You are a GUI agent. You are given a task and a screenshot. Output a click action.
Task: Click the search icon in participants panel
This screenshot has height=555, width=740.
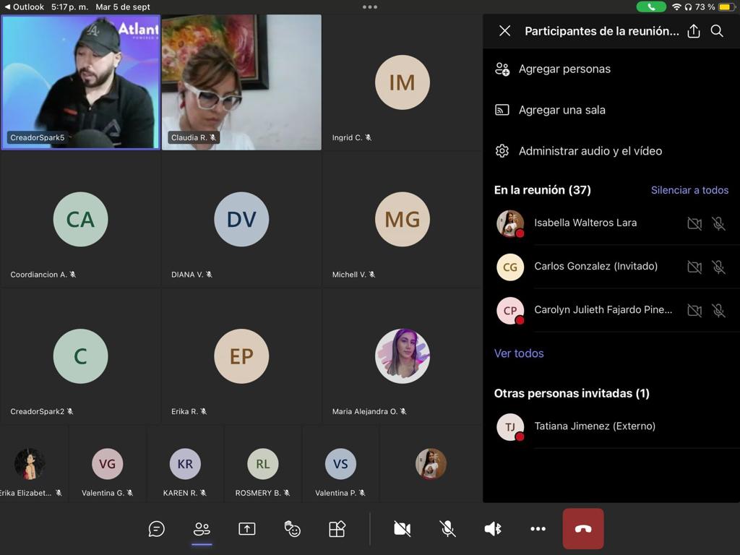point(717,31)
